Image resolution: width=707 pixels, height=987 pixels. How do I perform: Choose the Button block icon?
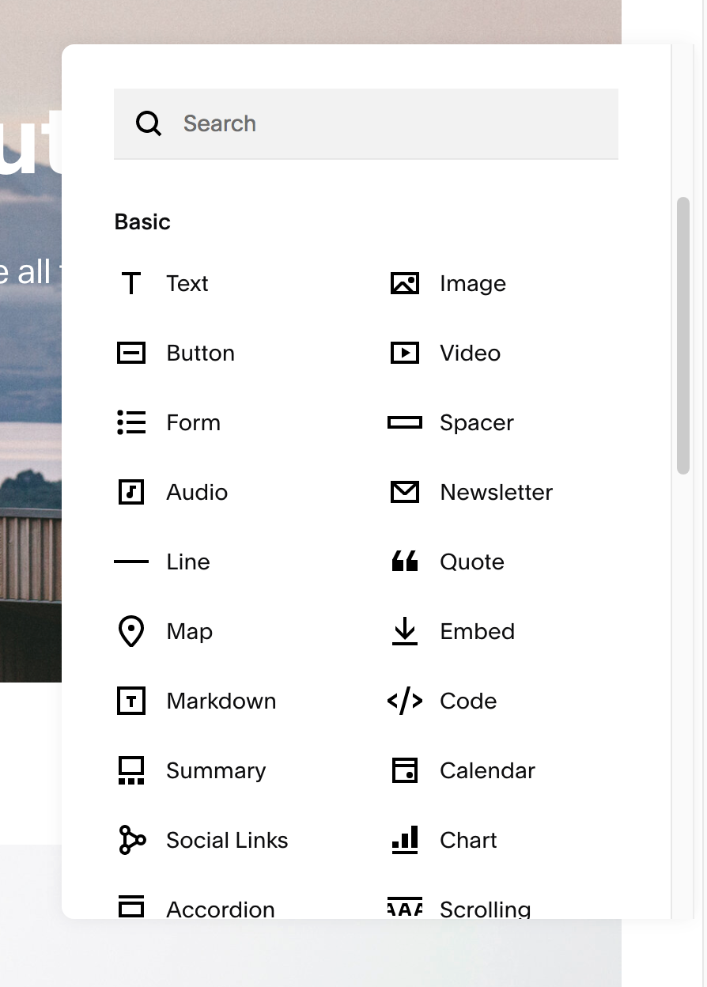click(x=131, y=353)
